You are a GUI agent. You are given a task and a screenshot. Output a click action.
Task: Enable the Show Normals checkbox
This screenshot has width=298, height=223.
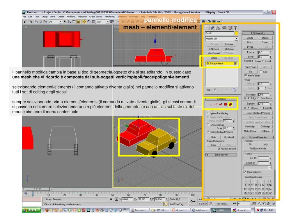[208, 125]
